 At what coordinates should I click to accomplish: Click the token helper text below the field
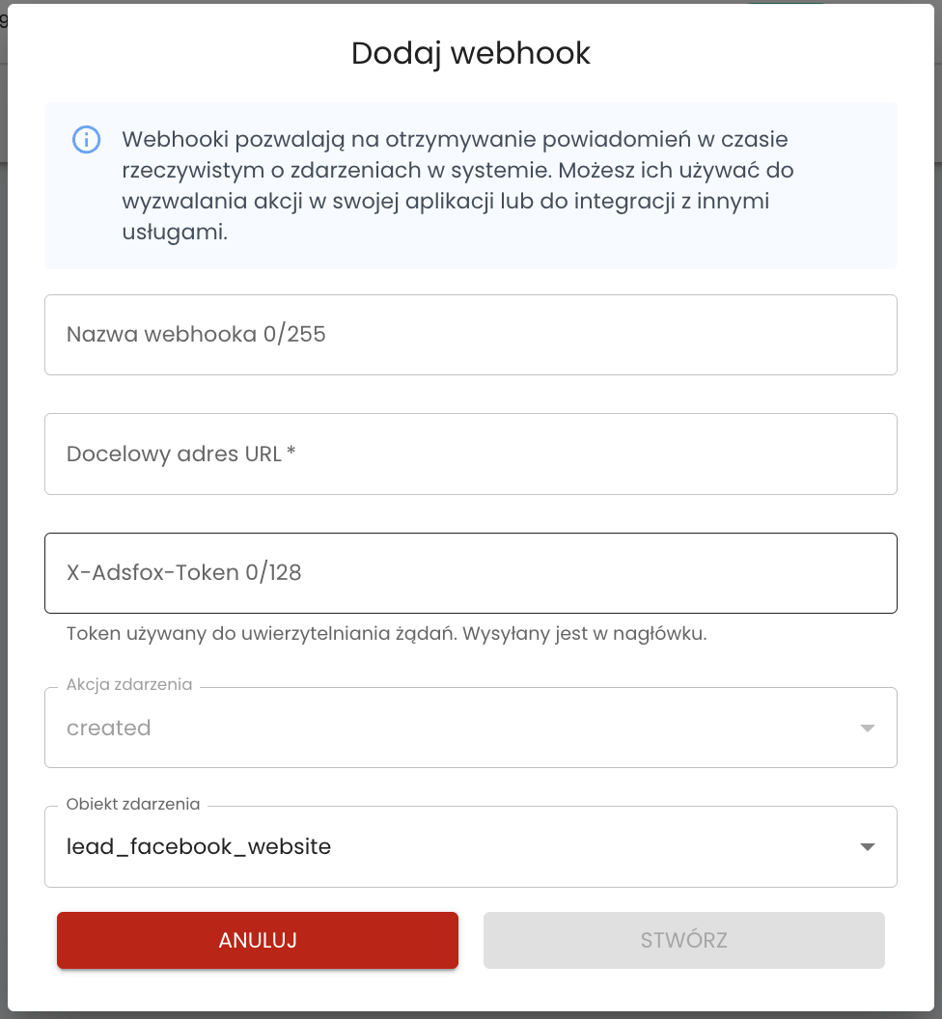[x=386, y=635]
